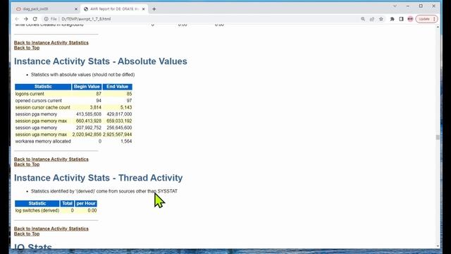Click the end value 1,564
Screen dimensions: 451x254
tap(126, 141)
